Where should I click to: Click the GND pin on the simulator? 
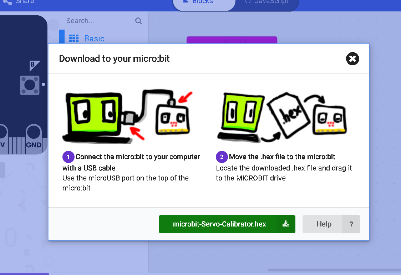point(34,139)
